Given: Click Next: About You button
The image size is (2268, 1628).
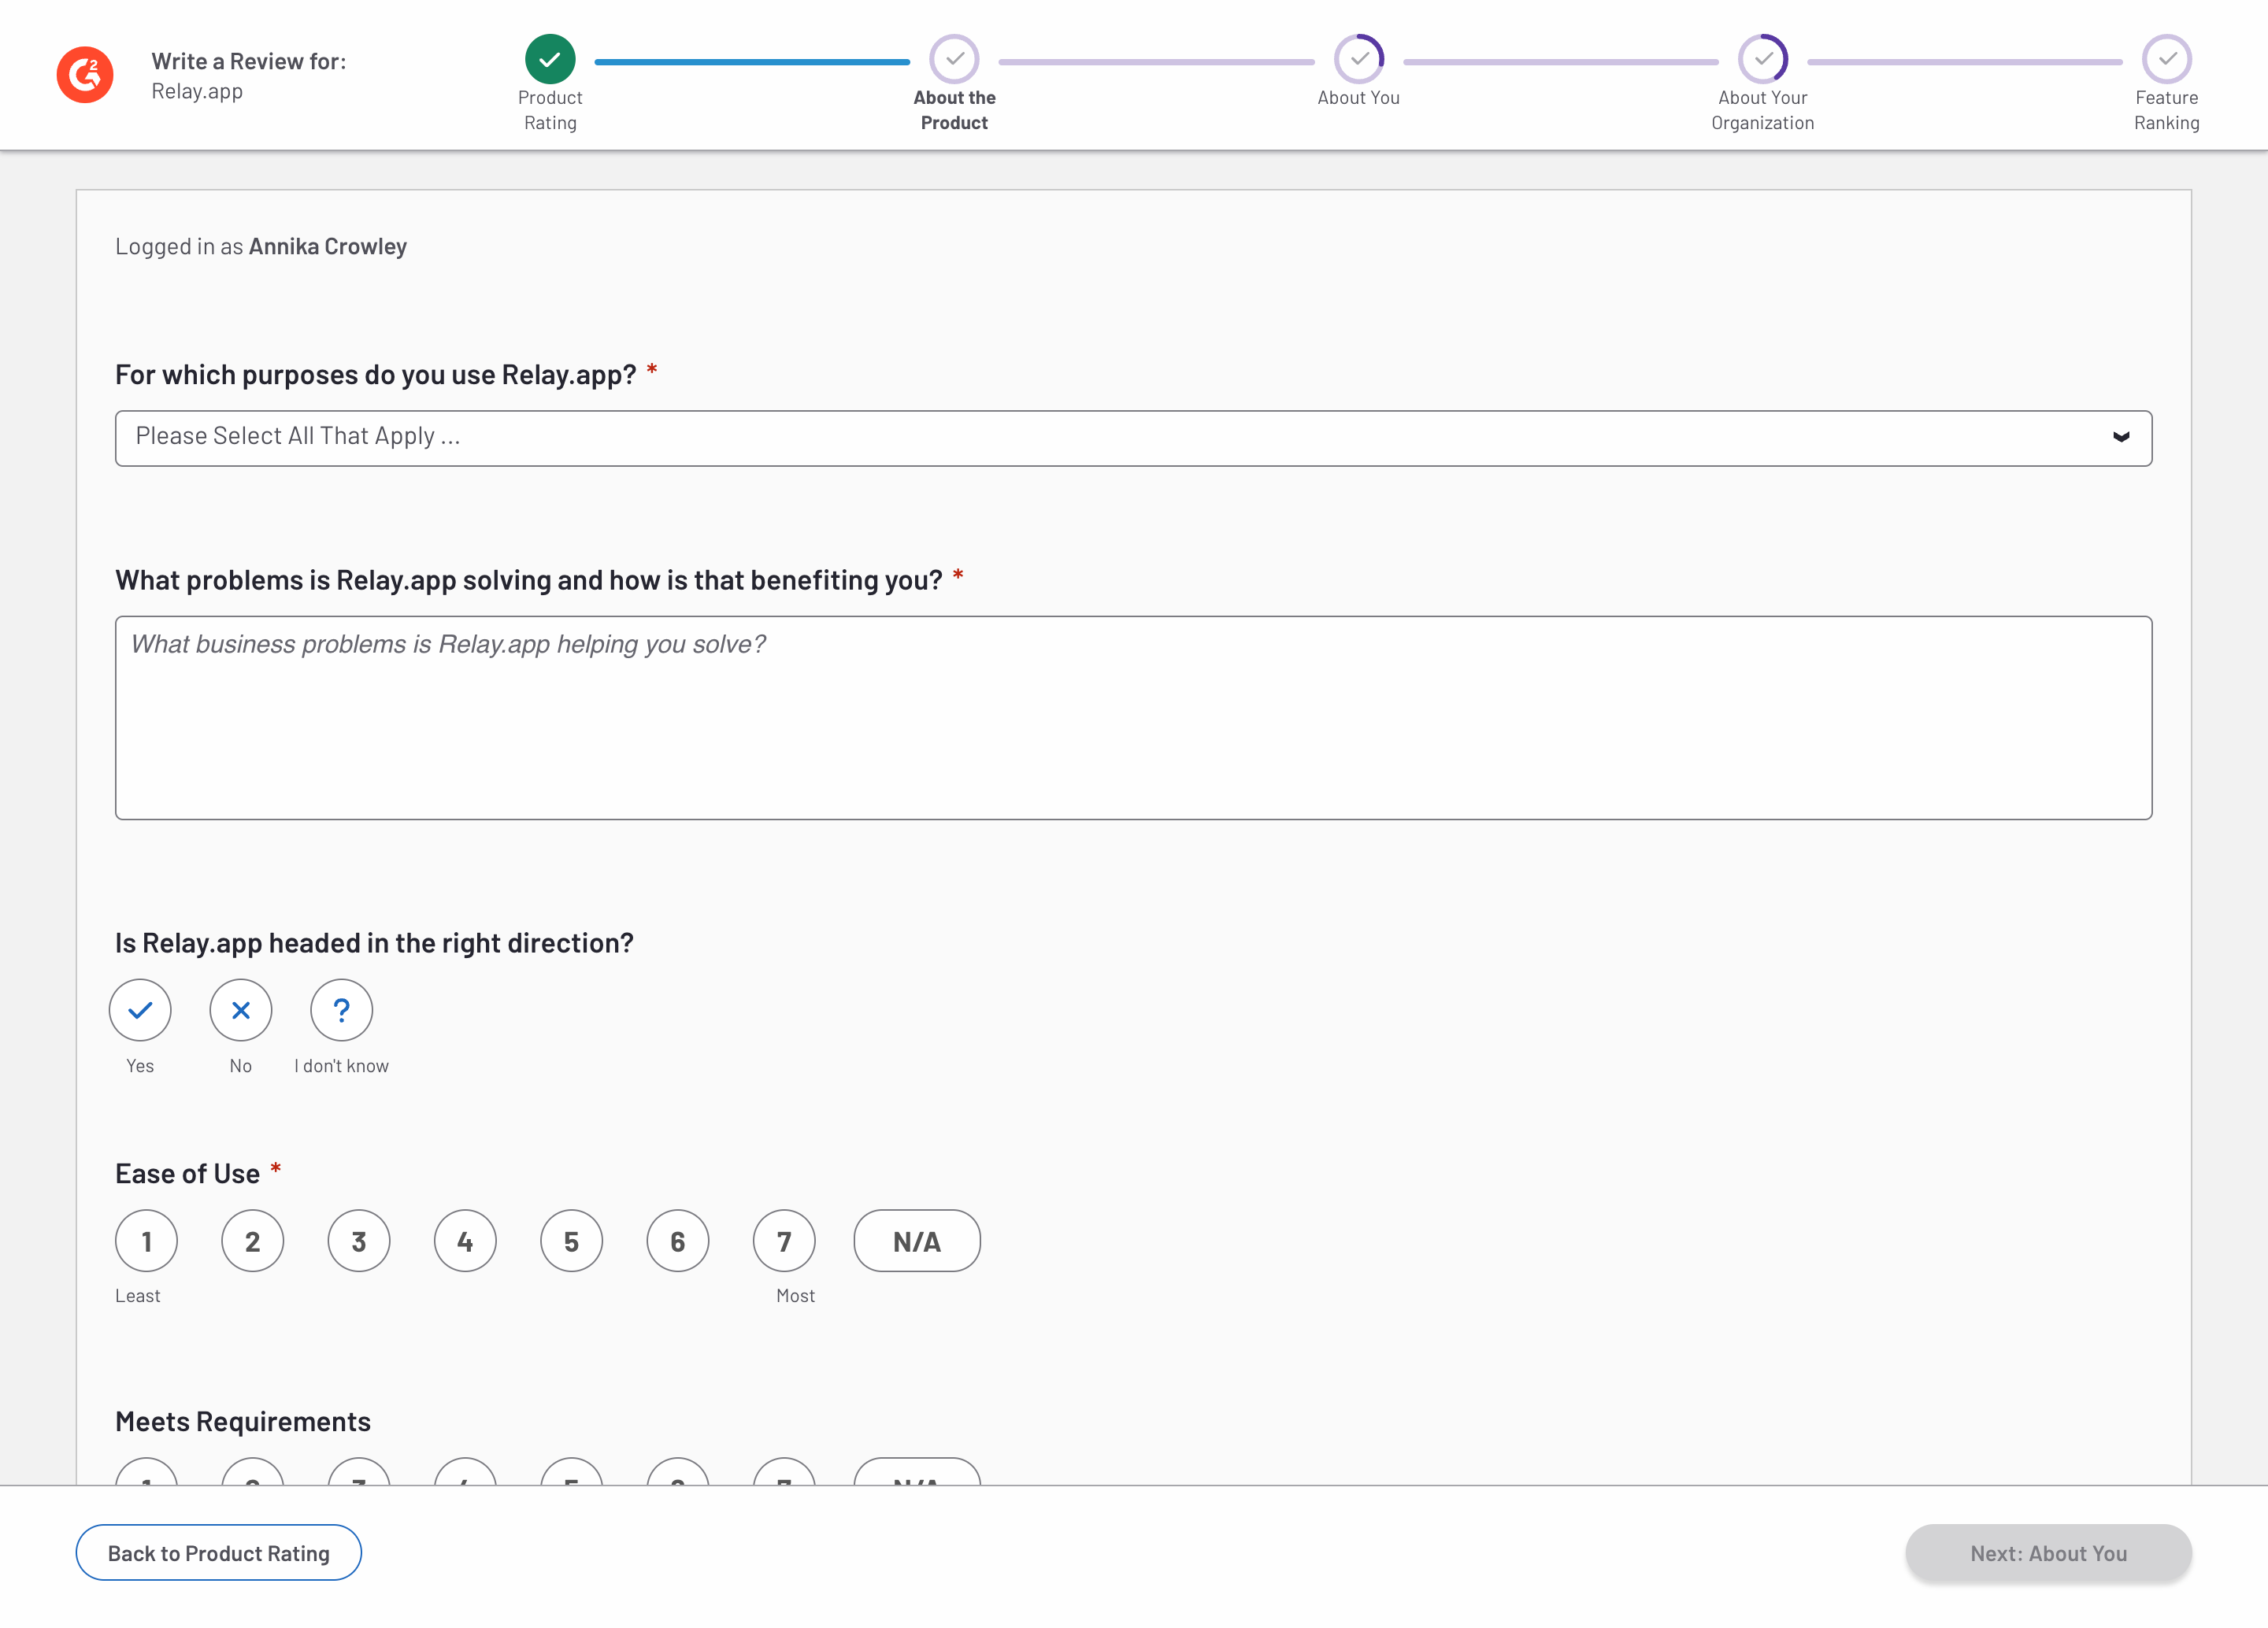Looking at the screenshot, I should pyautogui.click(x=2048, y=1552).
